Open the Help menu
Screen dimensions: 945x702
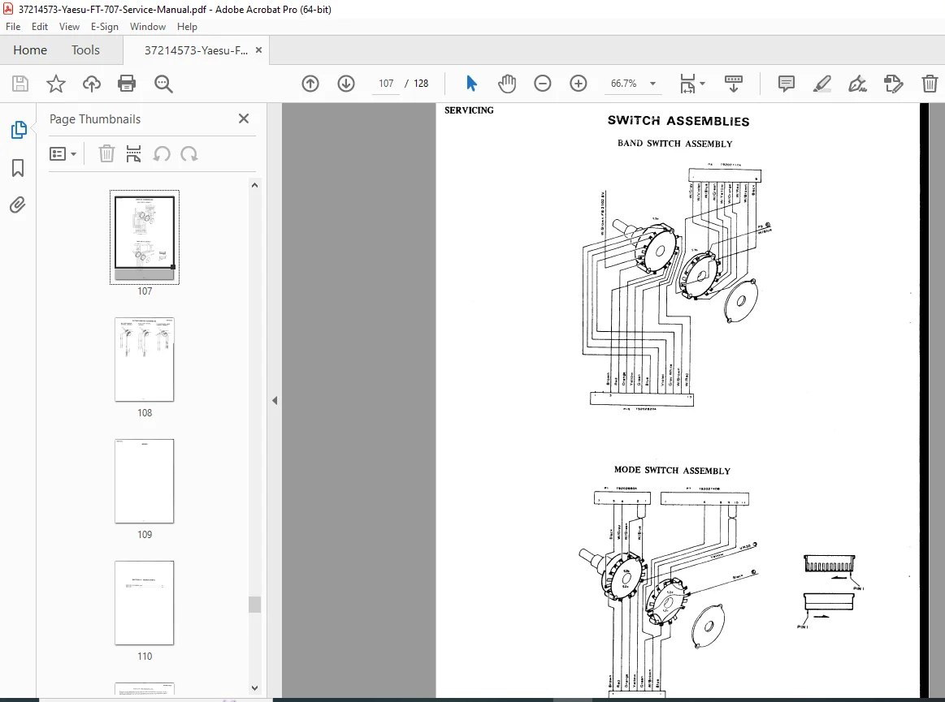pos(187,27)
